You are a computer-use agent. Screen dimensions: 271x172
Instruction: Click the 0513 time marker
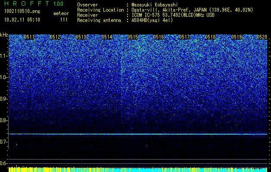[x=81, y=37]
